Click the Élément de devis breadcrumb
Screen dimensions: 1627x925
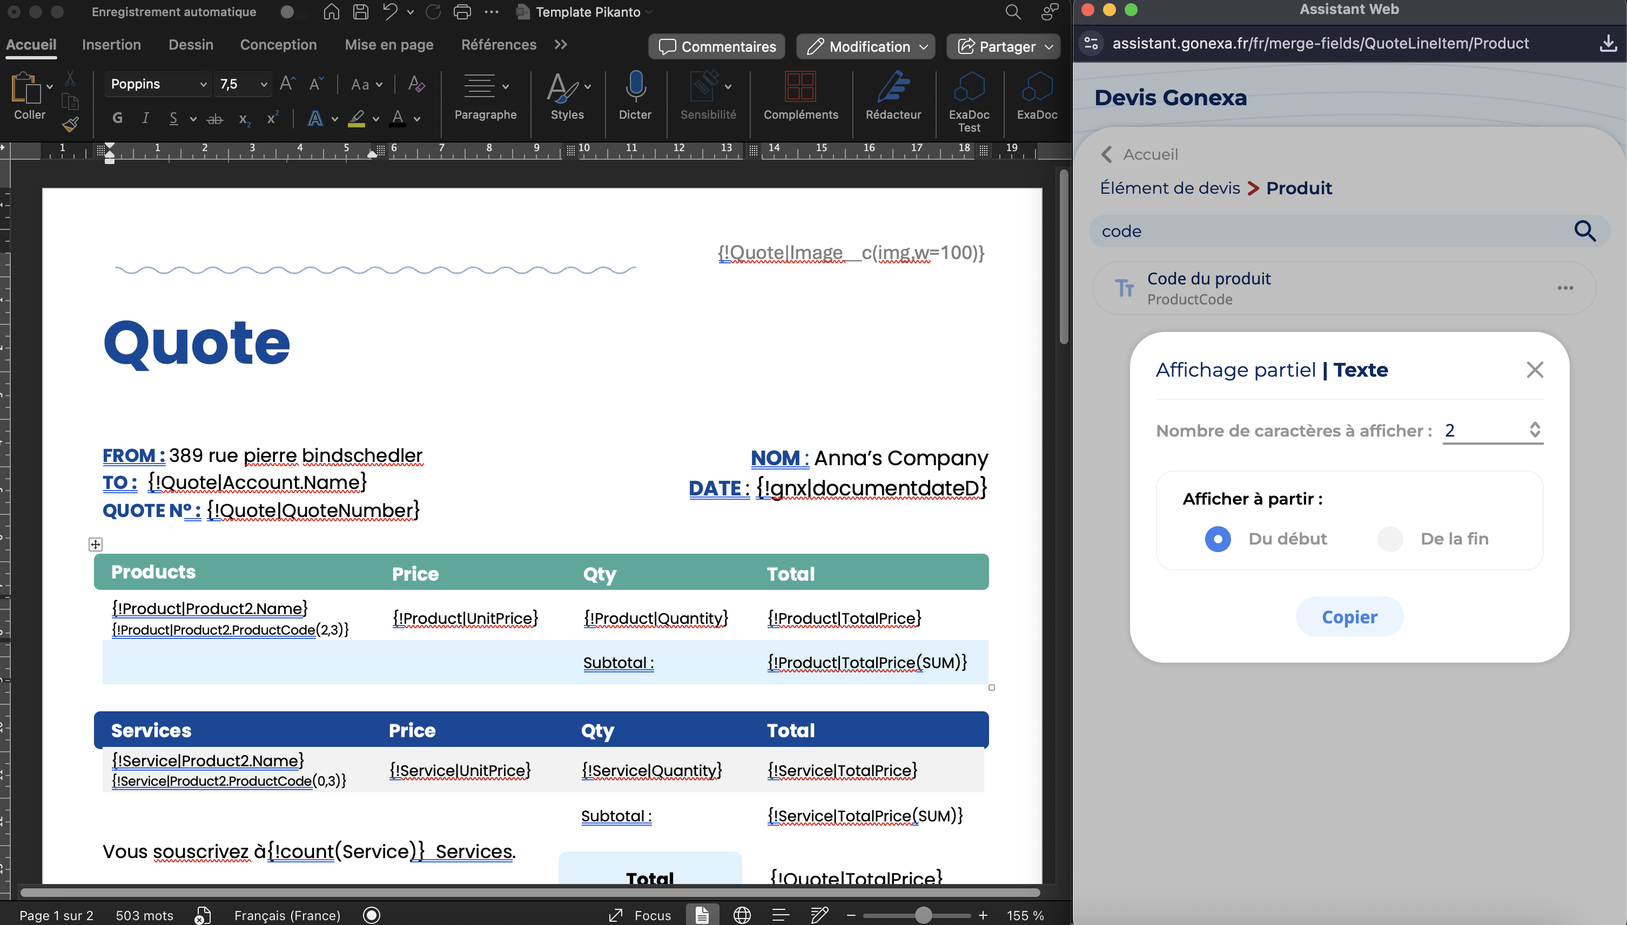pos(1170,188)
